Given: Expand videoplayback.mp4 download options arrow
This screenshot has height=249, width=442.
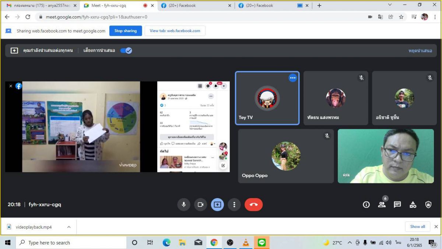Looking at the screenshot, I should tap(69, 227).
